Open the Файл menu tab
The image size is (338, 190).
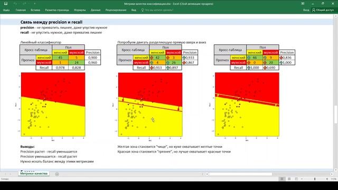coord(6,10)
